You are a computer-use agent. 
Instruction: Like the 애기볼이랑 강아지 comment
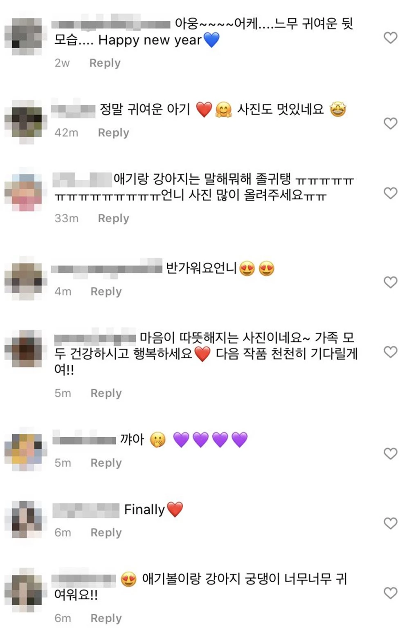pyautogui.click(x=391, y=593)
